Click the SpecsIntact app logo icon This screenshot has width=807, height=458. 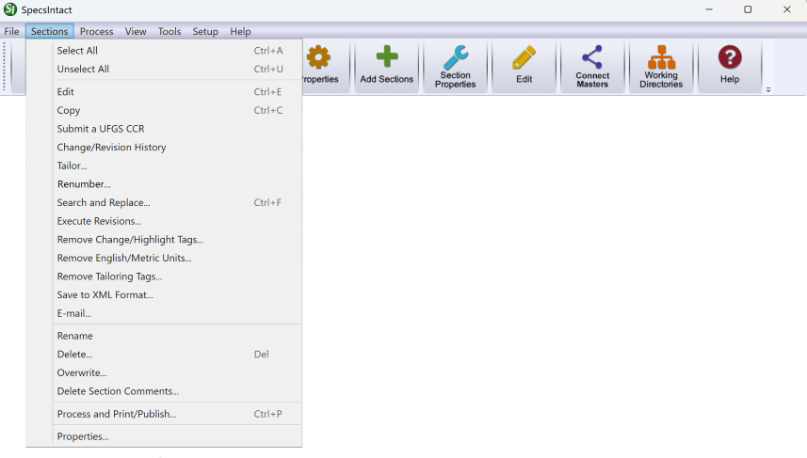9,9
